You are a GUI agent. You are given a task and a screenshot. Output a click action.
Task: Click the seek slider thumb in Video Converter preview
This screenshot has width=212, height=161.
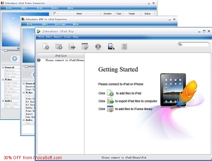[x=6, y=51]
